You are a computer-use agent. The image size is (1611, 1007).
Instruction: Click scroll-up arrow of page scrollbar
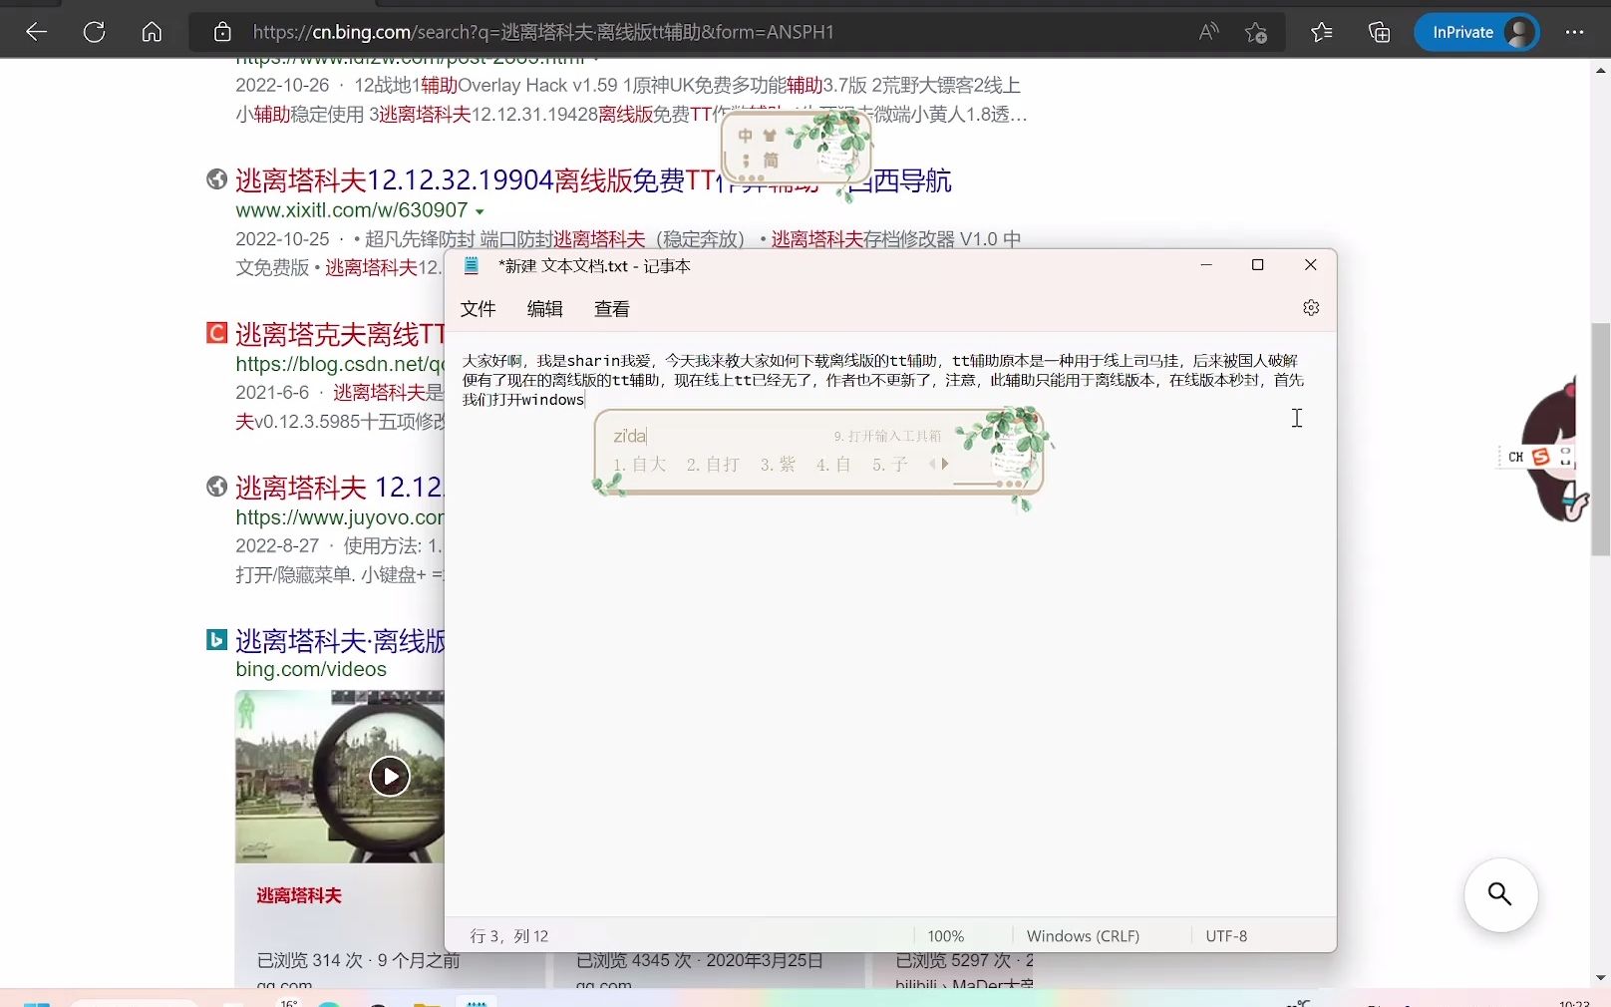(x=1601, y=70)
